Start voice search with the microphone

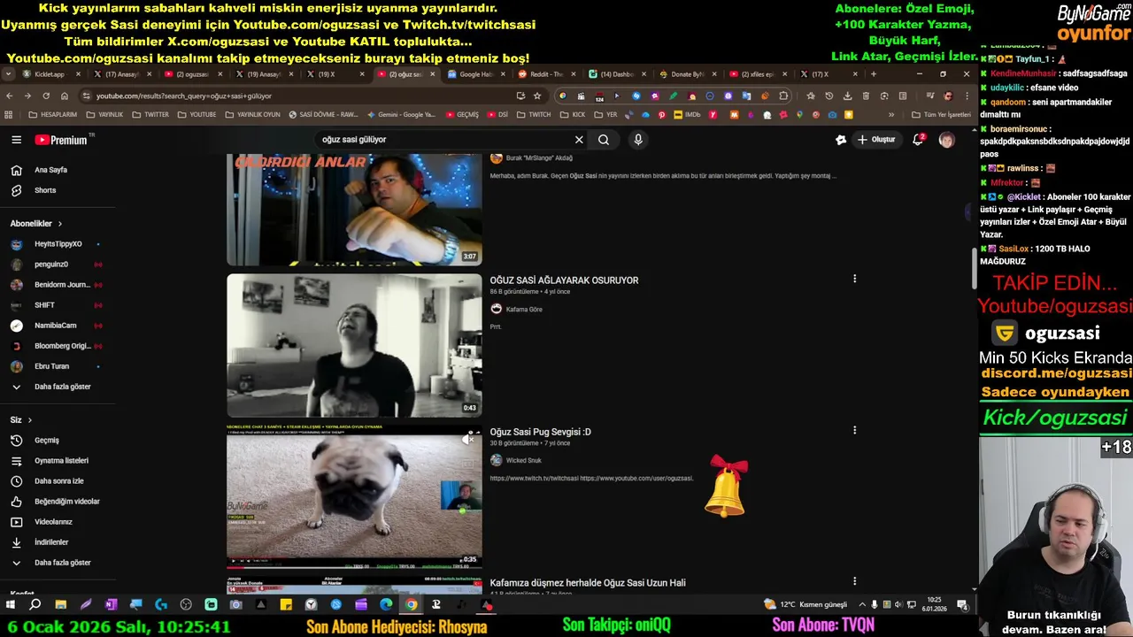tap(637, 140)
